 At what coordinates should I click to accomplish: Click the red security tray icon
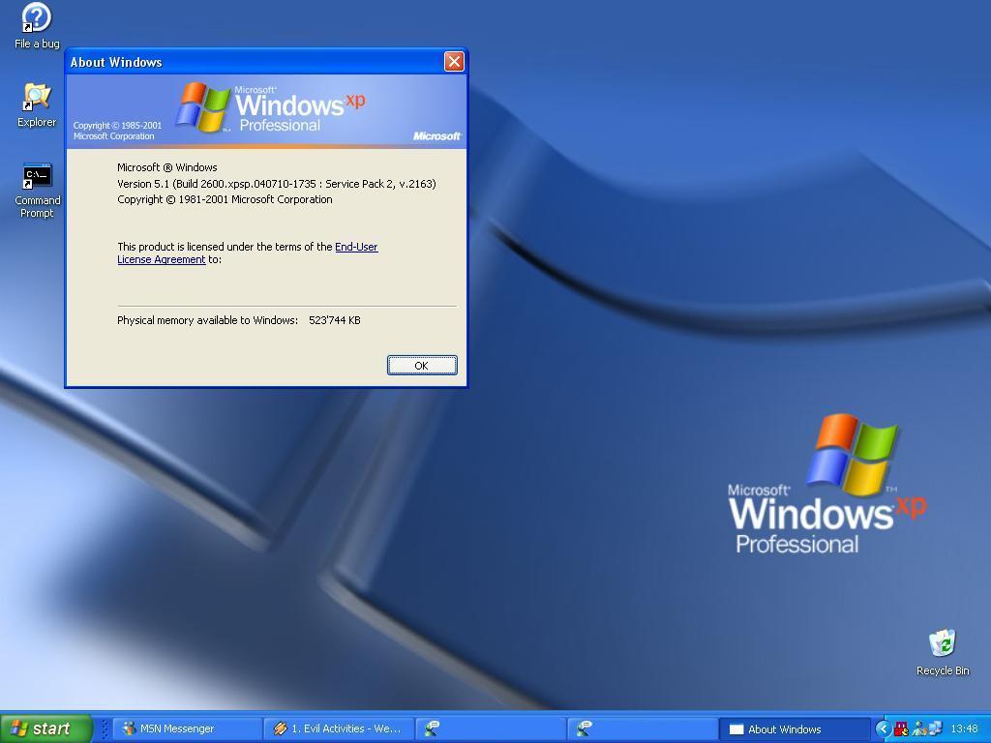[x=902, y=729]
